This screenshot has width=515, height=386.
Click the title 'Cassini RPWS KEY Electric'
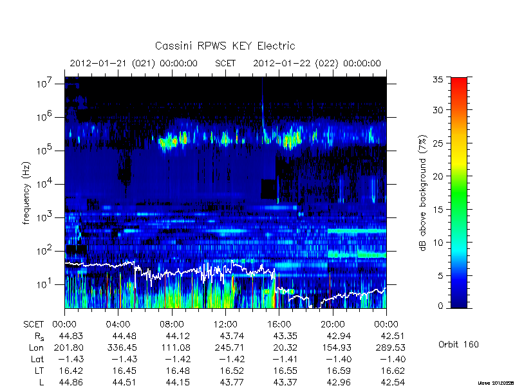[225, 46]
